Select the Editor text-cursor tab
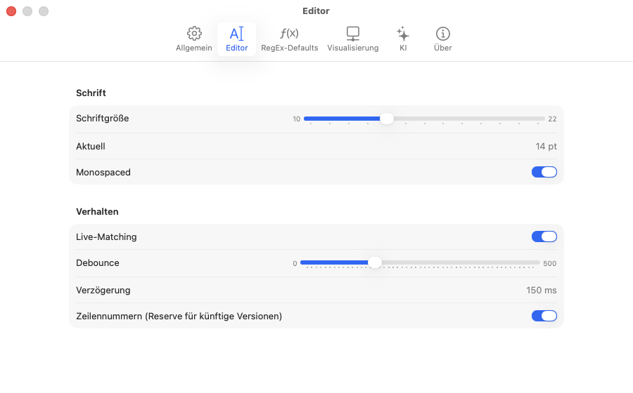The width and height of the screenshot is (633, 393). (x=236, y=39)
